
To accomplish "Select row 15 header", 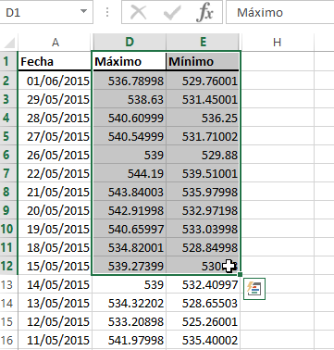I will [9, 321].
